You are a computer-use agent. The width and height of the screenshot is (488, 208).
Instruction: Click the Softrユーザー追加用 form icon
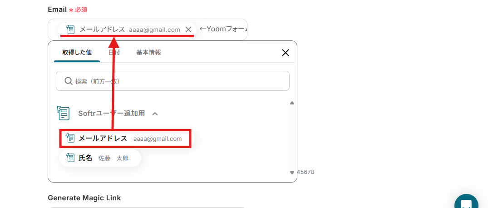pos(63,113)
